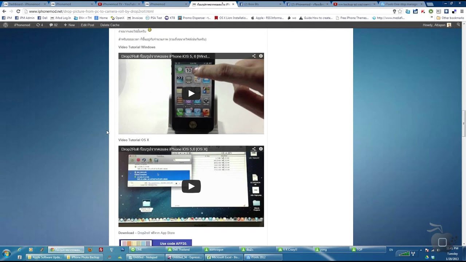Screen dimensions: 466x262
Task: Switch to LINE taskbar window
Action: coord(147,250)
